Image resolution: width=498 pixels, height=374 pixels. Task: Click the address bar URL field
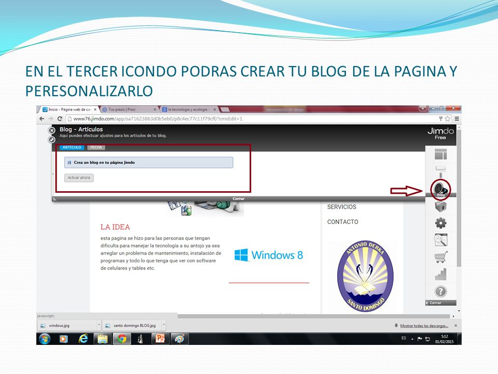pos(251,118)
